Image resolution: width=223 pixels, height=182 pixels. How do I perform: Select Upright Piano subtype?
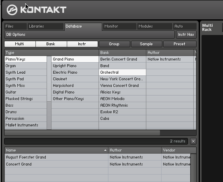(x=75, y=66)
